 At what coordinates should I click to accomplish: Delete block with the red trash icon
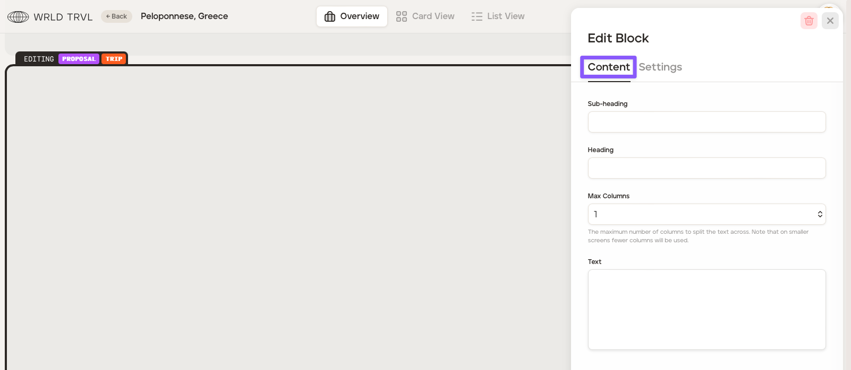click(x=809, y=21)
